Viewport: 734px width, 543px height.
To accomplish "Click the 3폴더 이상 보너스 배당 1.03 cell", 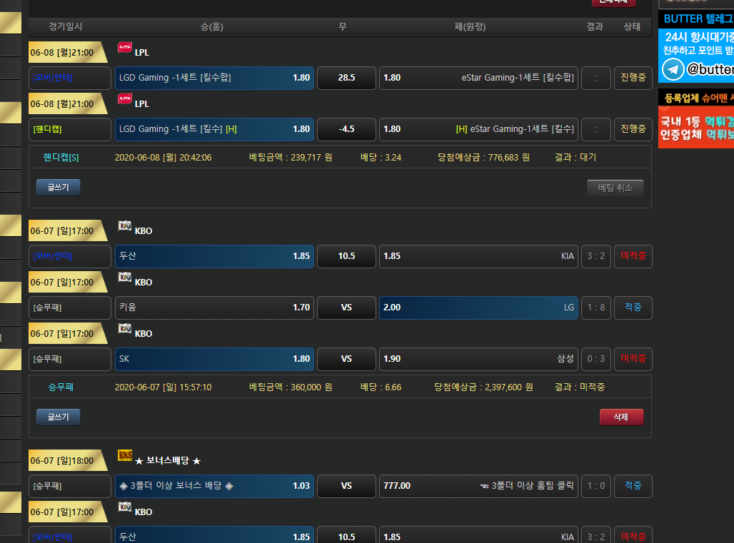I will [214, 486].
